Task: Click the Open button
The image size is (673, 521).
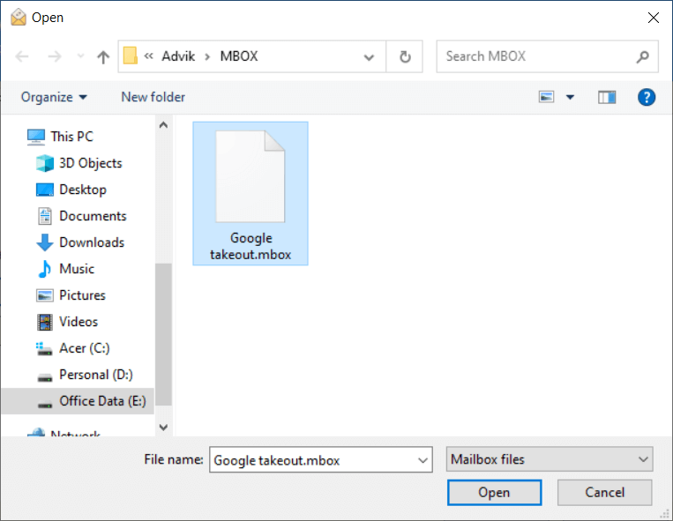Action: click(x=495, y=492)
